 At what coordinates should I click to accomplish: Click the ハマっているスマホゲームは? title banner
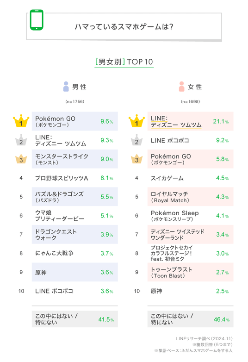[124, 26]
